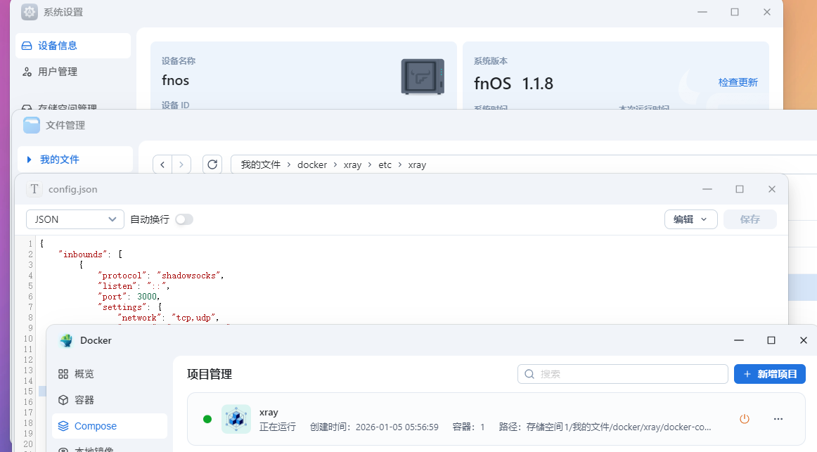Click the green running status dot
This screenshot has width=817, height=452.
click(x=207, y=419)
